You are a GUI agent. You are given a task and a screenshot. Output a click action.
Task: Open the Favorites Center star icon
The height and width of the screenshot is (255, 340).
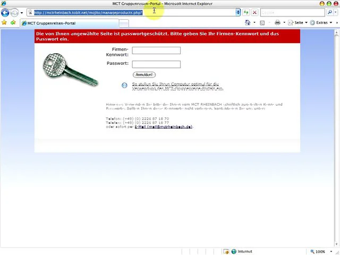(4, 22)
